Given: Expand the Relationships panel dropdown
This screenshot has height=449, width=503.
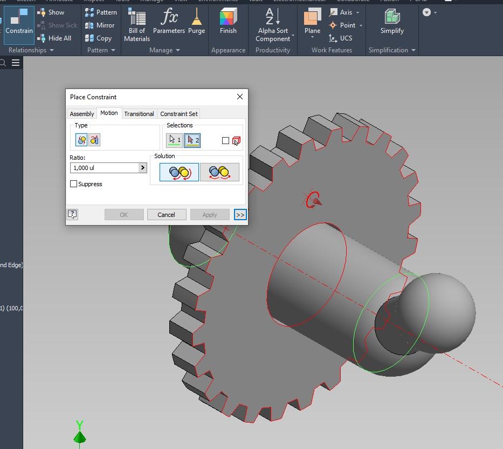Looking at the screenshot, I should (x=52, y=50).
